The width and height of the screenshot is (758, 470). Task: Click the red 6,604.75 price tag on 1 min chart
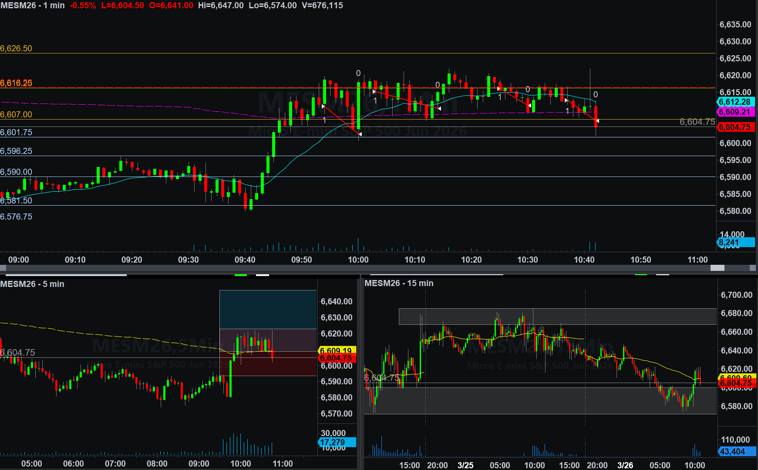735,127
